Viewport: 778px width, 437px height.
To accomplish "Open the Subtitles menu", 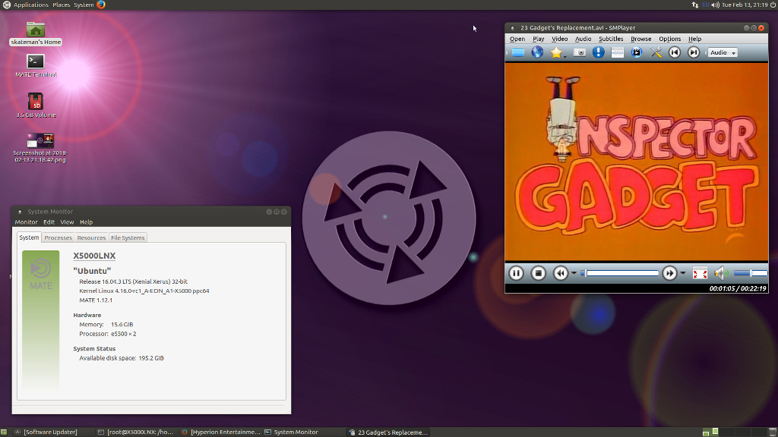I will pos(611,39).
